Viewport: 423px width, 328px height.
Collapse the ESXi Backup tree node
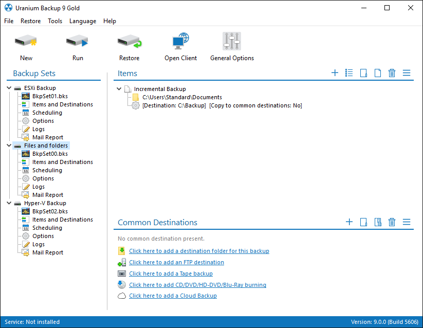[8, 87]
